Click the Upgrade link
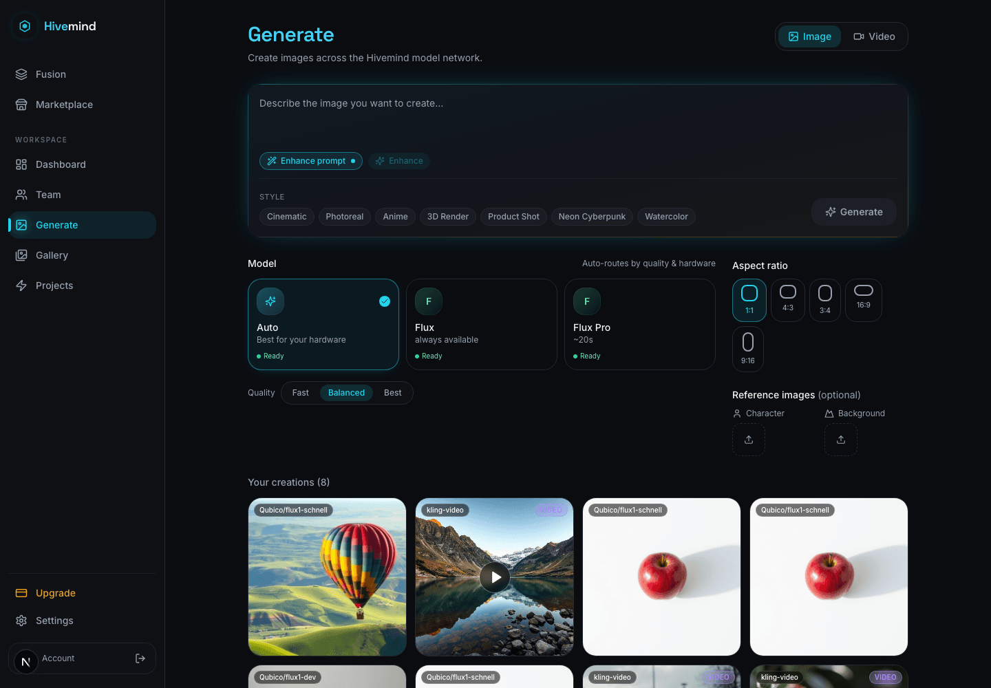 point(82,593)
